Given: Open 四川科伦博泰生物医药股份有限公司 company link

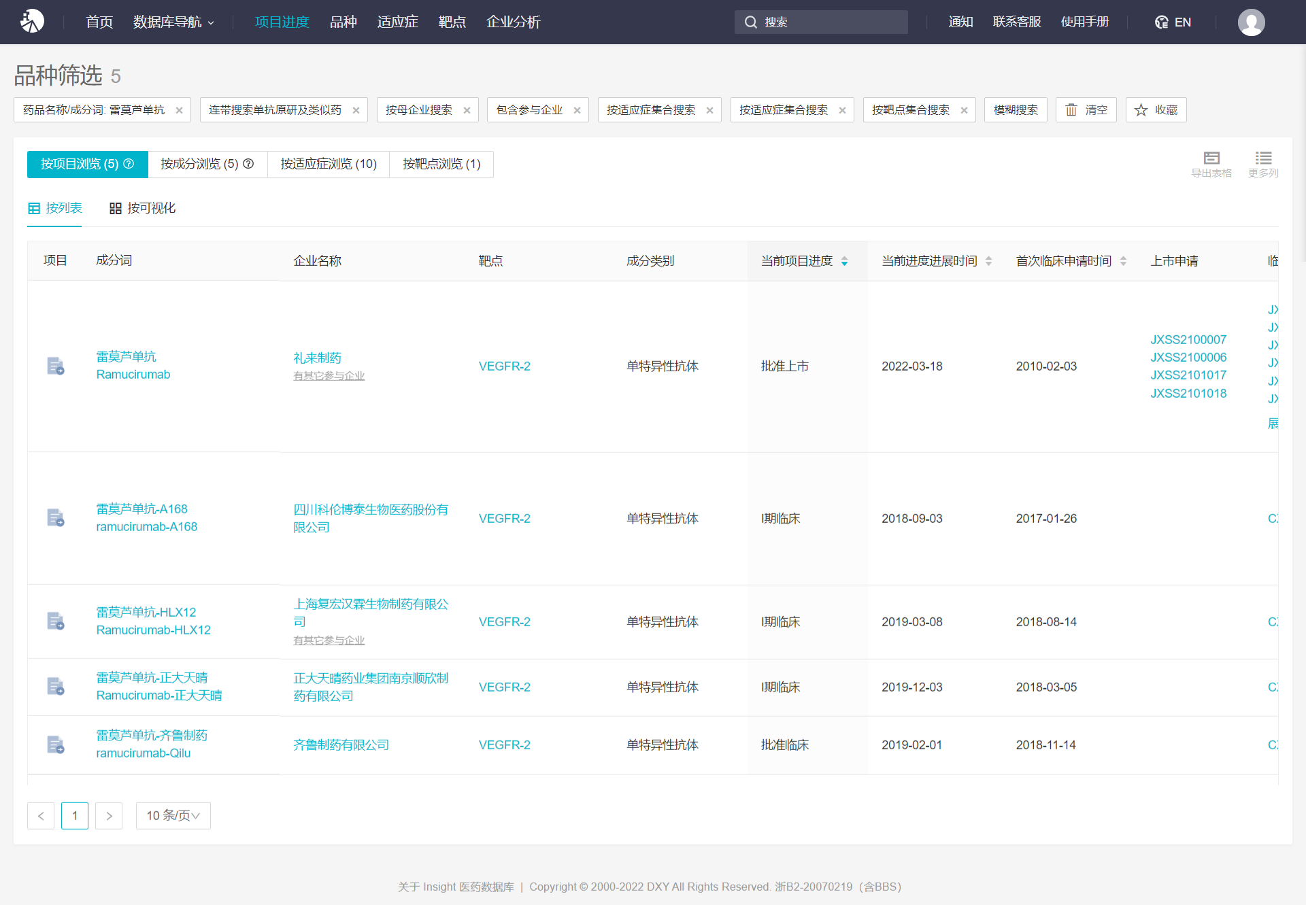Looking at the screenshot, I should click(x=371, y=518).
